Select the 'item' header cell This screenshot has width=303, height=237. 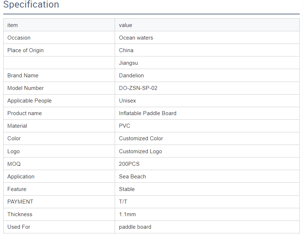pyautogui.click(x=13, y=25)
